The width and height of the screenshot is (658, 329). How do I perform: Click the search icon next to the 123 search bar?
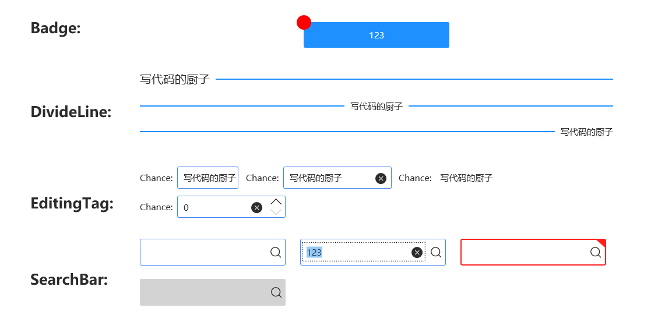tap(436, 252)
